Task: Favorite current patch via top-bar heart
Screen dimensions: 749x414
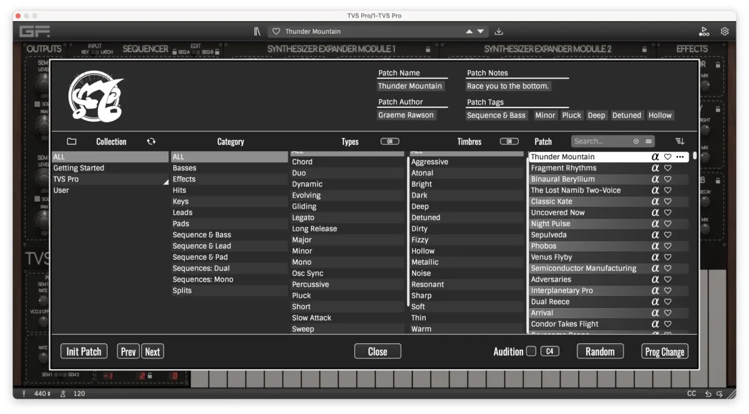Action: (277, 31)
